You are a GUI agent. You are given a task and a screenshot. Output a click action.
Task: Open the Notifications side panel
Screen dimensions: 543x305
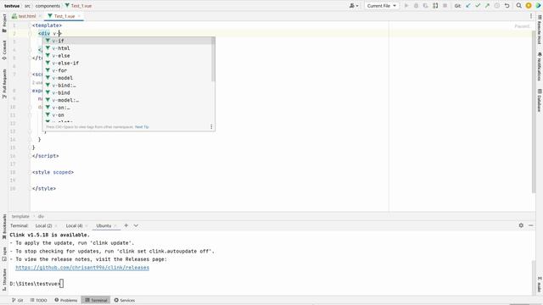click(539, 66)
